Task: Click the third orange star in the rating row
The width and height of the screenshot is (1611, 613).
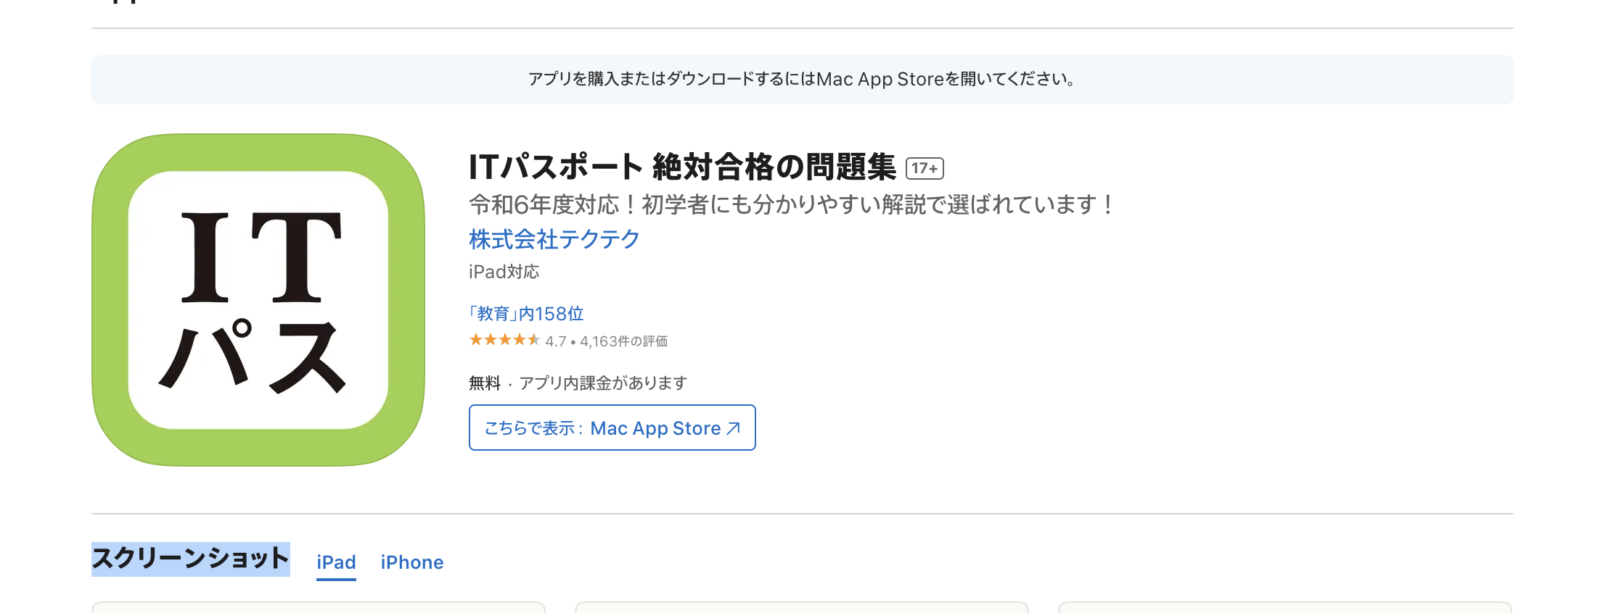Action: (504, 340)
